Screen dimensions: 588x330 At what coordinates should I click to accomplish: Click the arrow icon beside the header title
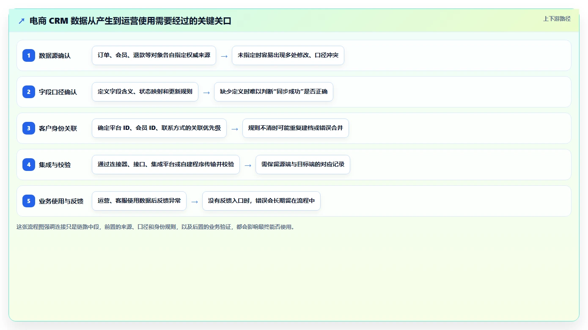point(22,21)
